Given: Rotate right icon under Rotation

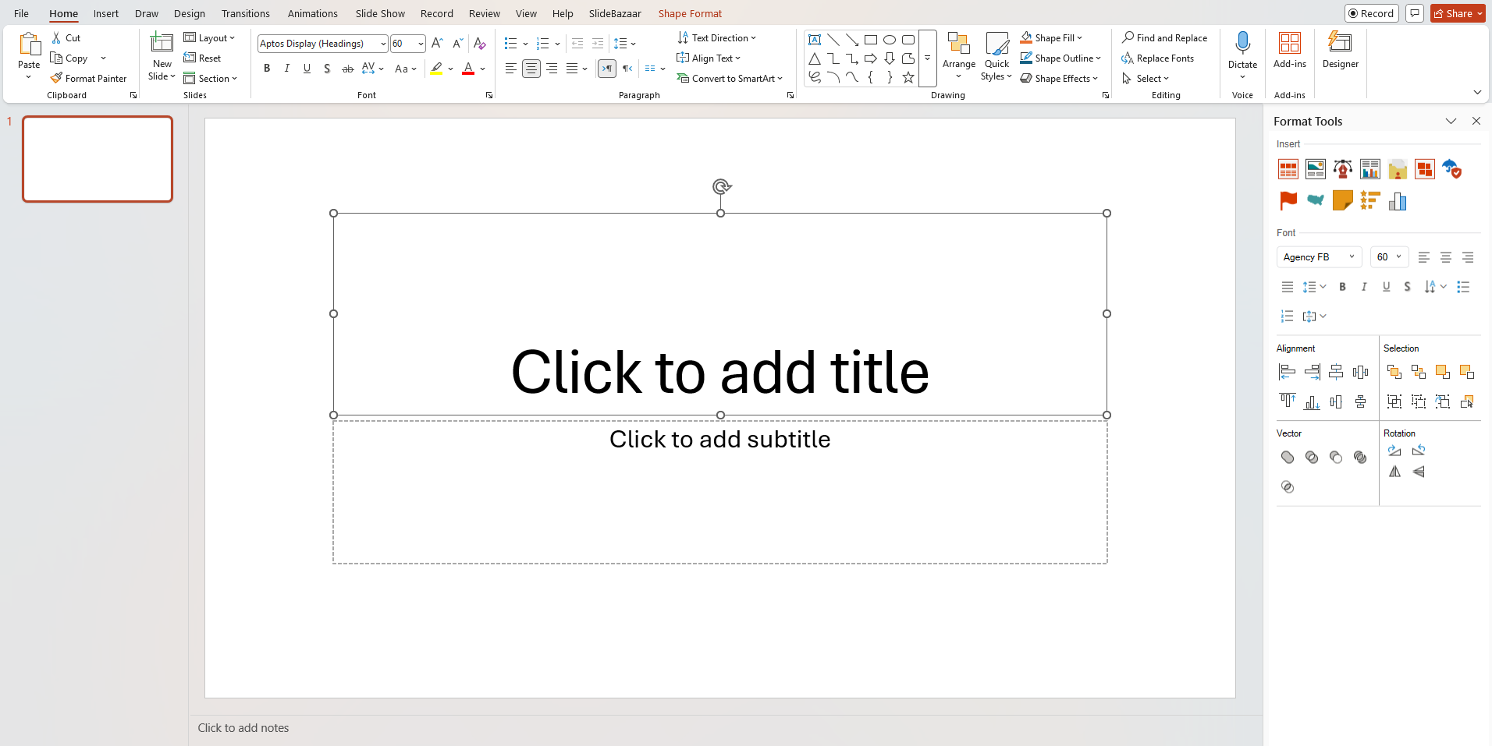Looking at the screenshot, I should tap(1394, 451).
